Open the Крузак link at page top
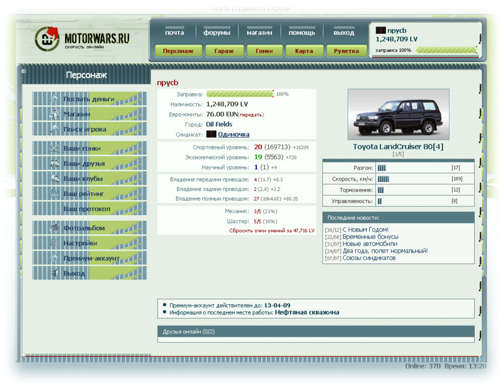Screen dimensions: 504x387 [281, 9]
